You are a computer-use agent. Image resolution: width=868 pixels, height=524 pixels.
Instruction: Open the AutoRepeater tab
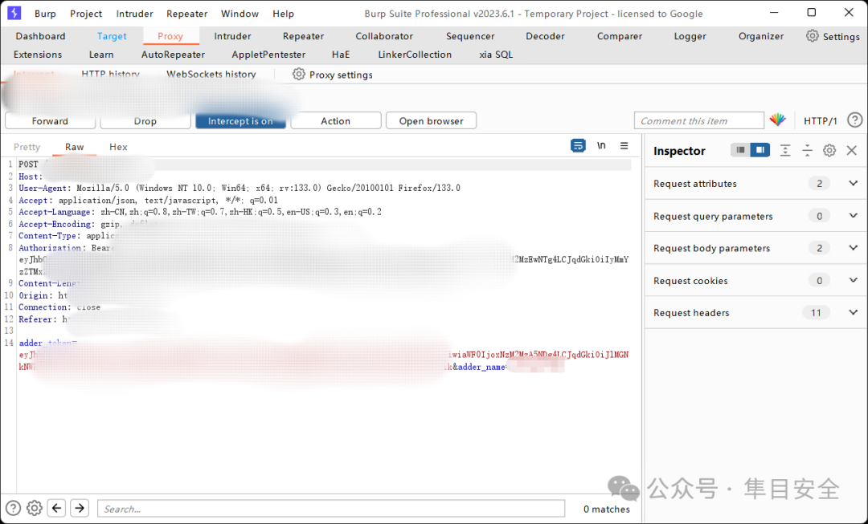(x=173, y=55)
